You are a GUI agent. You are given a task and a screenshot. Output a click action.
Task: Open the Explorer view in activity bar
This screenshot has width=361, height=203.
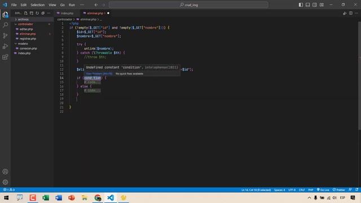tap(5, 15)
